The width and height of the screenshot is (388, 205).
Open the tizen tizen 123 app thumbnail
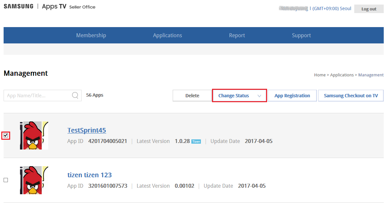[x=34, y=180]
